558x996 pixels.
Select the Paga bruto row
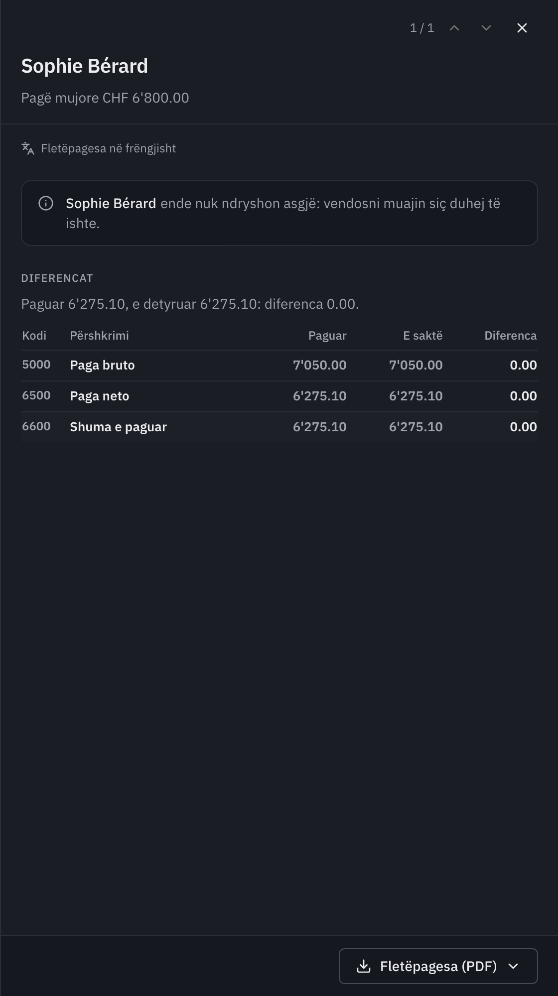279,365
